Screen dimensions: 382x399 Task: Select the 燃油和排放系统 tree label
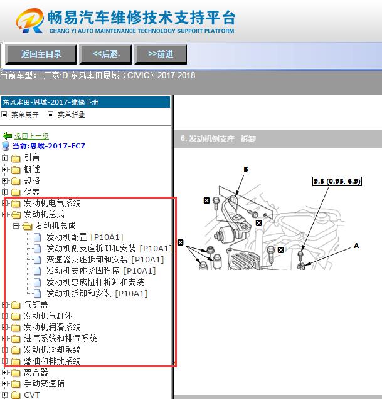[x=52, y=361]
